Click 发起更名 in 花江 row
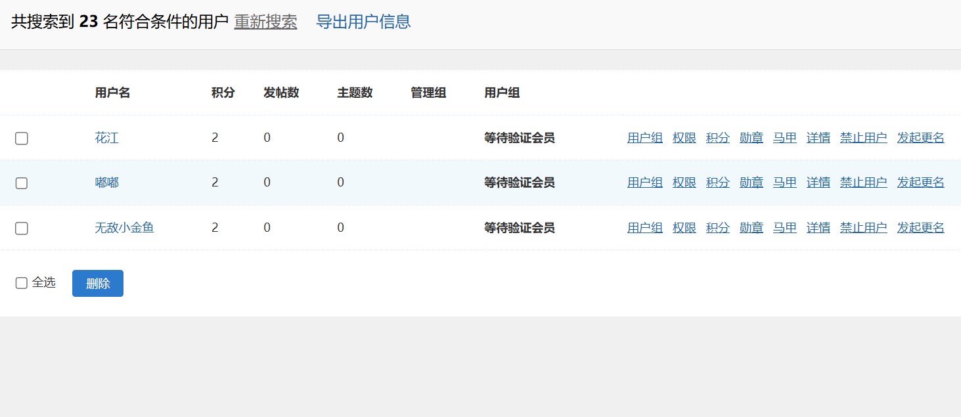This screenshot has height=417, width=961. (x=920, y=138)
